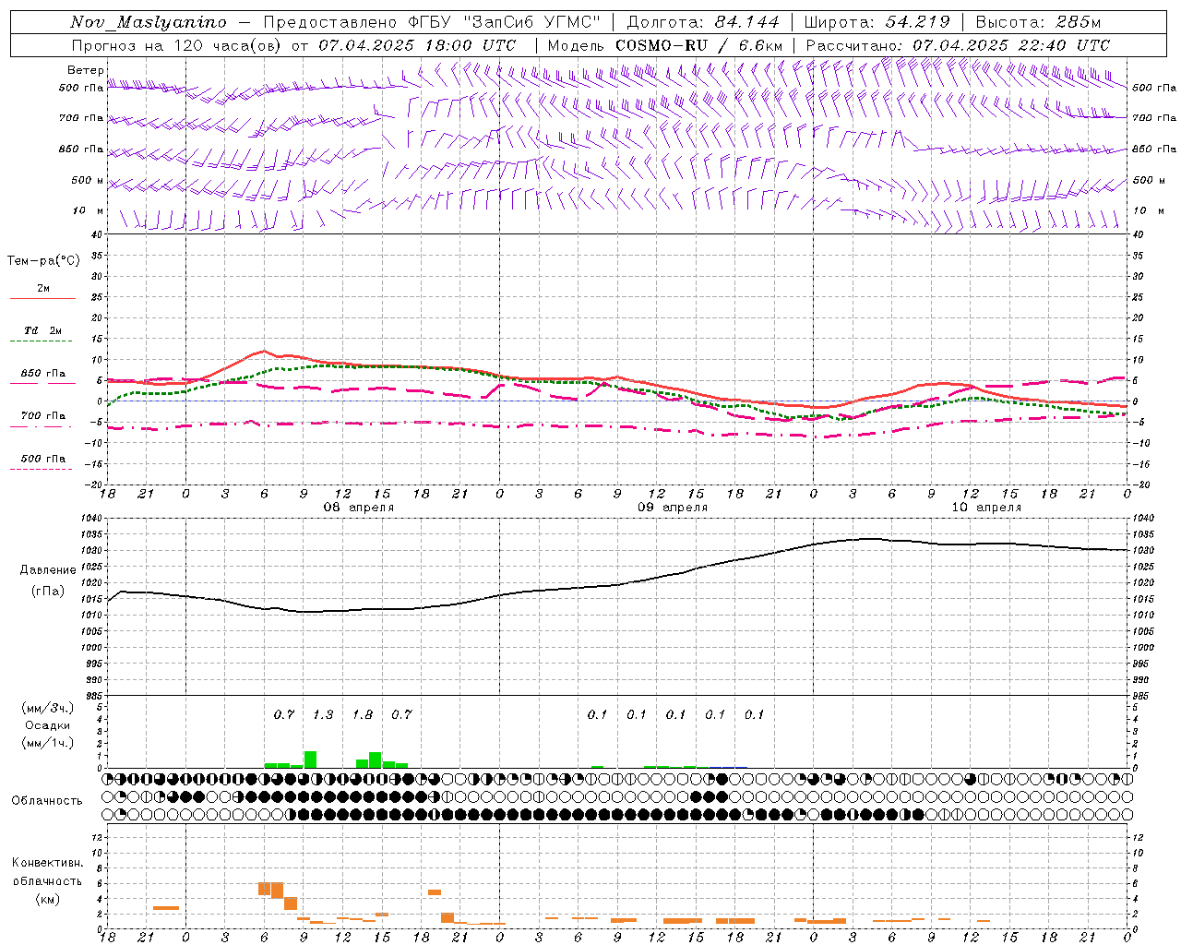Click the 09 апреля date label
This screenshot has height=945, width=1181.
(x=673, y=508)
